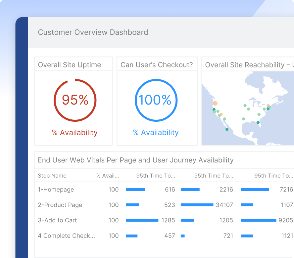The image size is (294, 258).
Task: Click the value 457 in Complete Checkout row
Action: [x=170, y=236]
